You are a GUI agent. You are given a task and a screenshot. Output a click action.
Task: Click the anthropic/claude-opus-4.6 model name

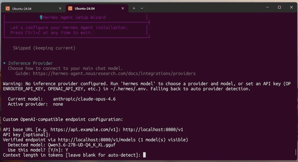[x=84, y=99]
